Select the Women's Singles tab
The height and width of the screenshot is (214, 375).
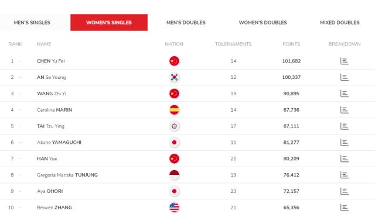pos(109,22)
